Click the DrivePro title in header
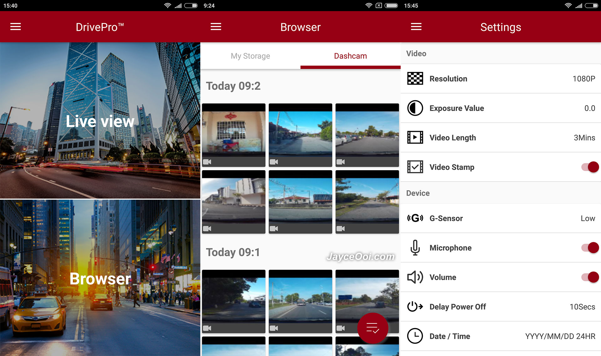The height and width of the screenshot is (356, 601). point(100,27)
